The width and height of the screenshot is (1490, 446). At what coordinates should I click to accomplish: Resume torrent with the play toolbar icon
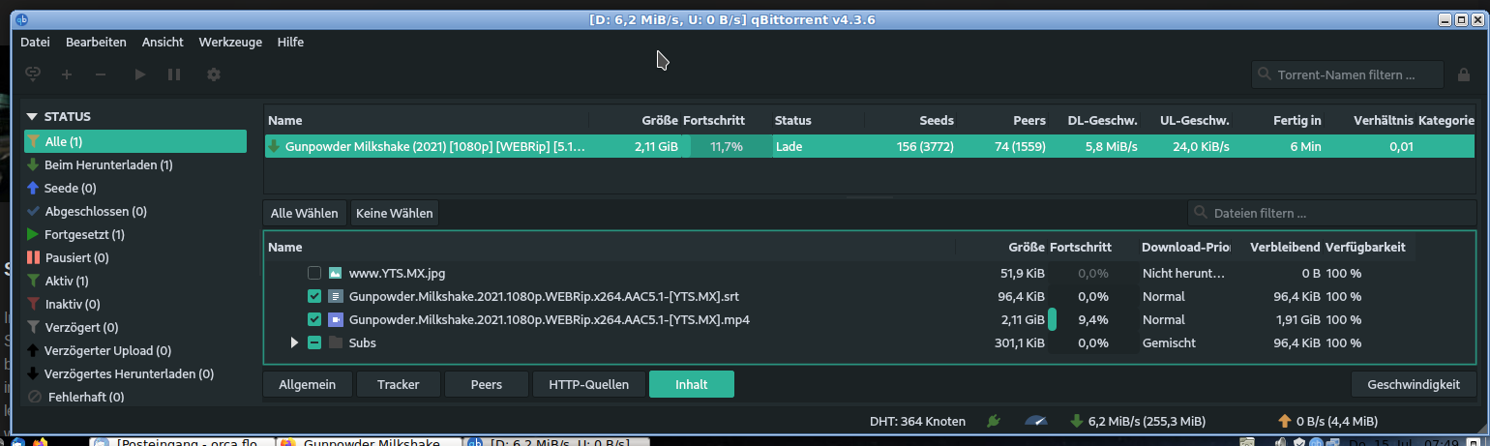coord(140,74)
